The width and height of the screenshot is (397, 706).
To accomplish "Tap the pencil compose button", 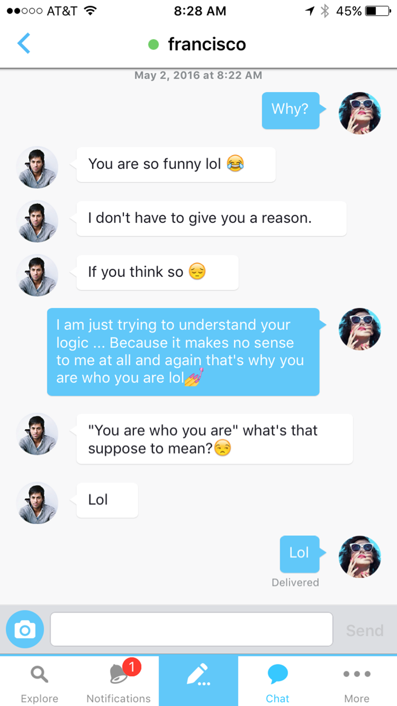I will click(198, 681).
